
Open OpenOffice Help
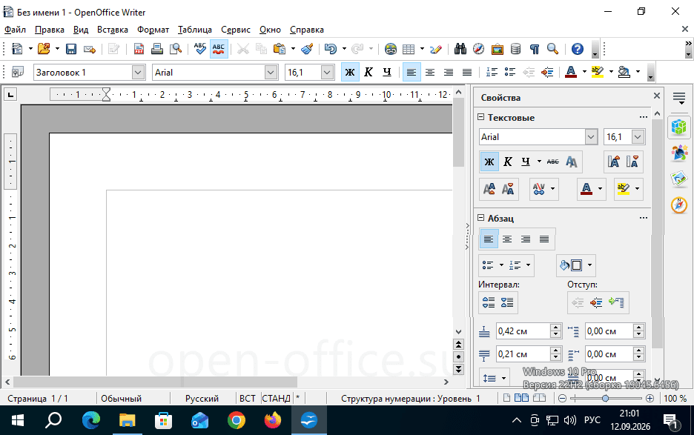(578, 49)
